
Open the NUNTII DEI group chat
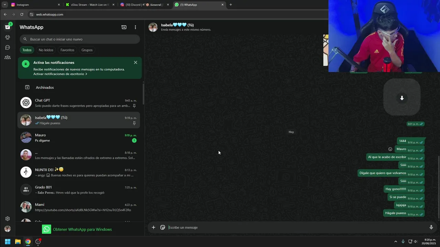(x=79, y=172)
